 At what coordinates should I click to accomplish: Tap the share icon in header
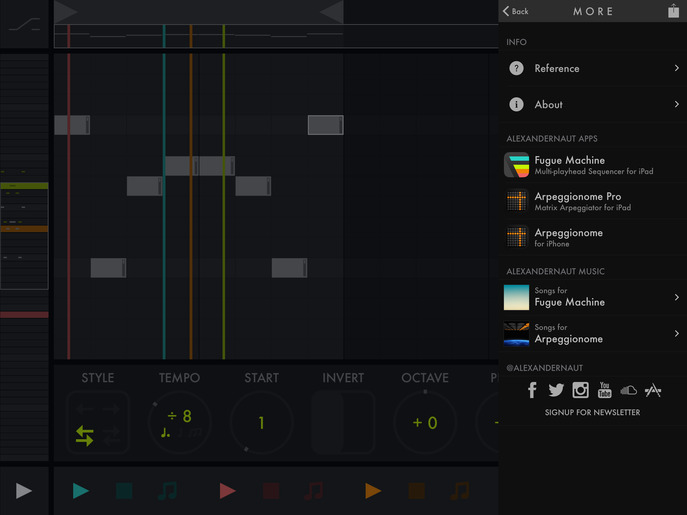(x=673, y=11)
